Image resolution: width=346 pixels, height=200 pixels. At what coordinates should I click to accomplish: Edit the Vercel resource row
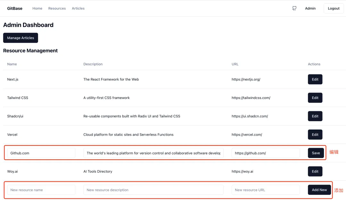[315, 134]
